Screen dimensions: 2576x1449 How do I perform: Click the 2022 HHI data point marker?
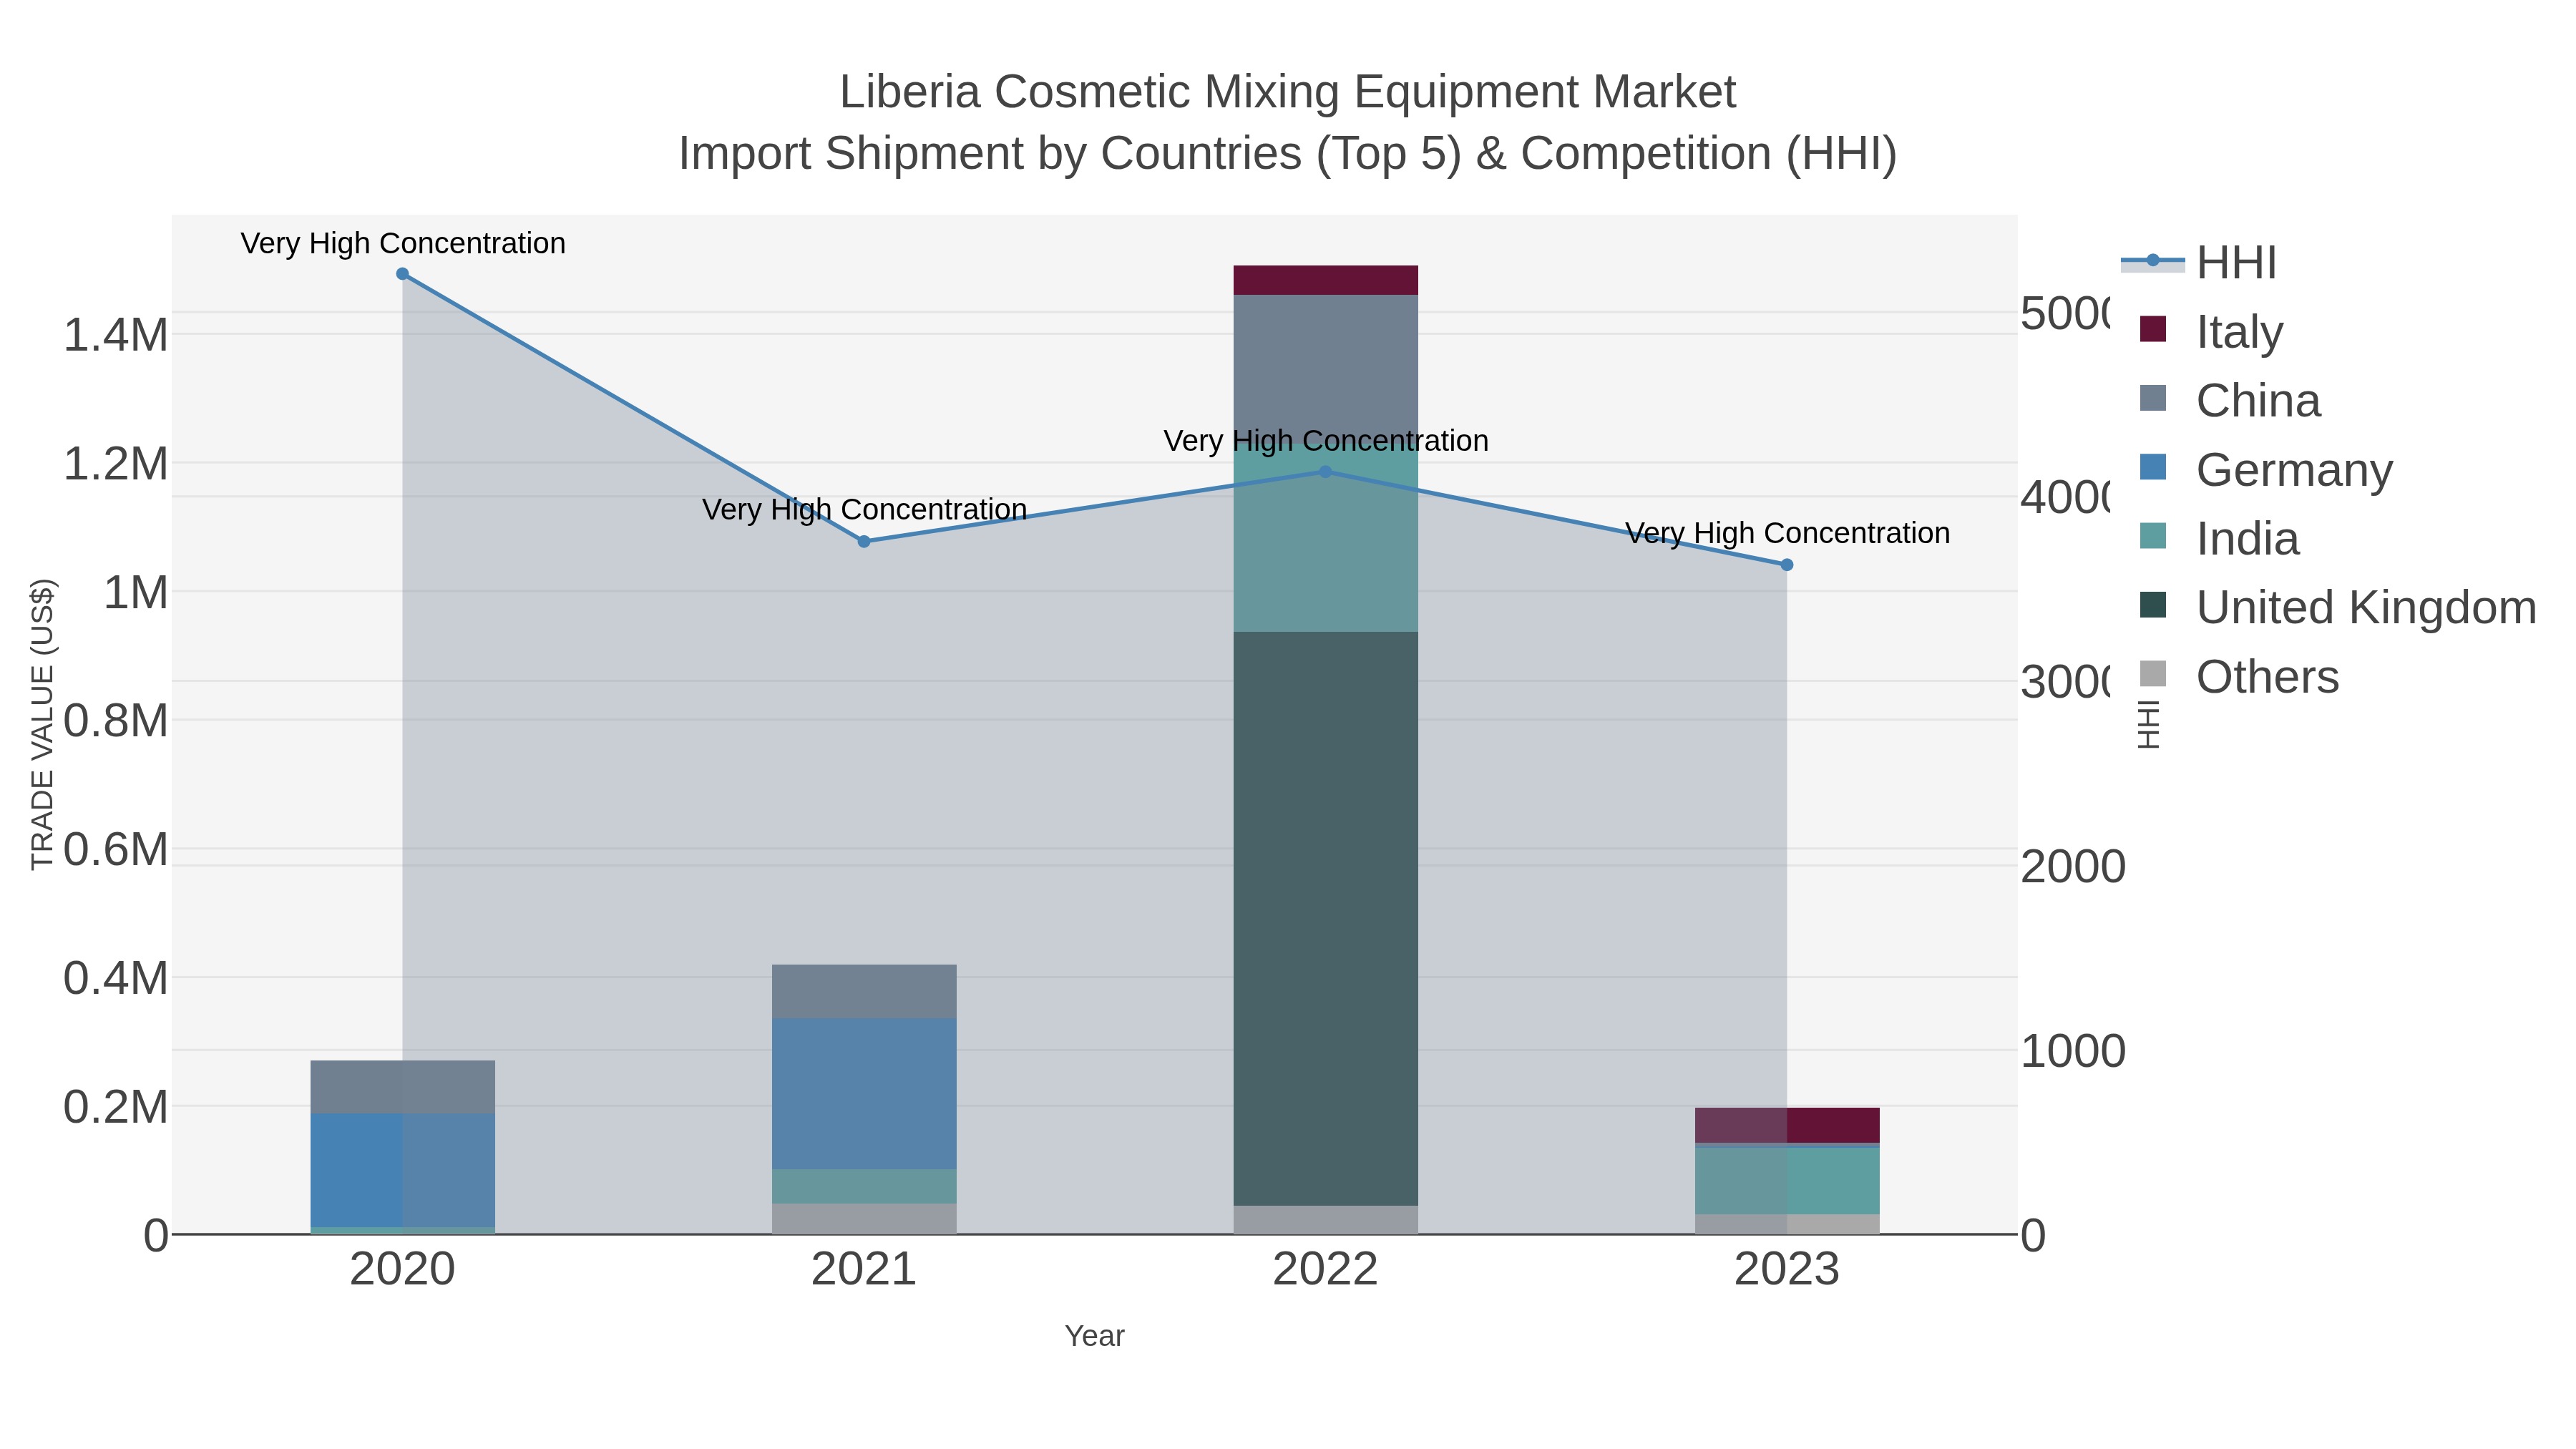click(1325, 471)
